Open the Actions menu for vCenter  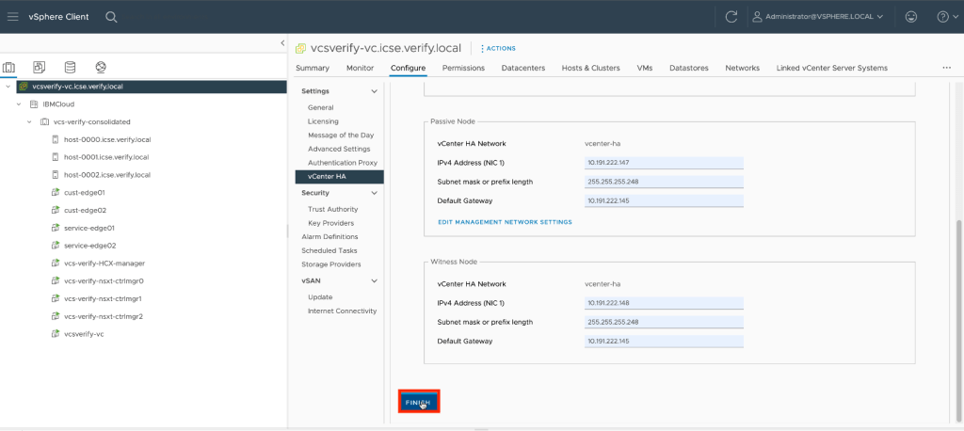(499, 48)
